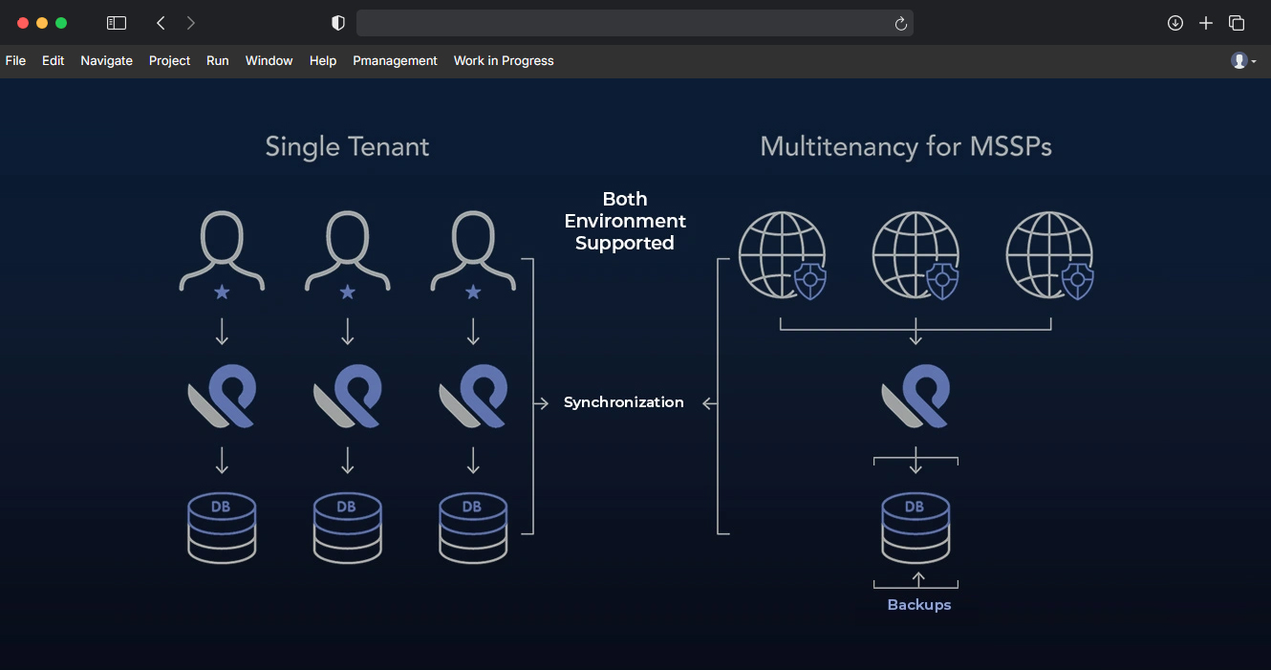
Task: Click the 'Both Environment Supported' text
Action: pyautogui.click(x=625, y=221)
